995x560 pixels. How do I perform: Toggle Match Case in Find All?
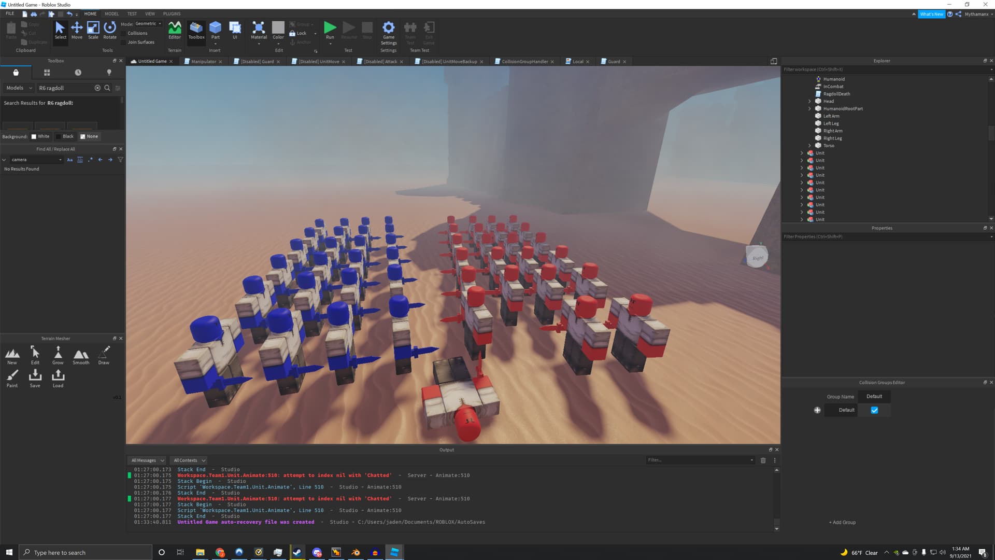[x=70, y=160]
